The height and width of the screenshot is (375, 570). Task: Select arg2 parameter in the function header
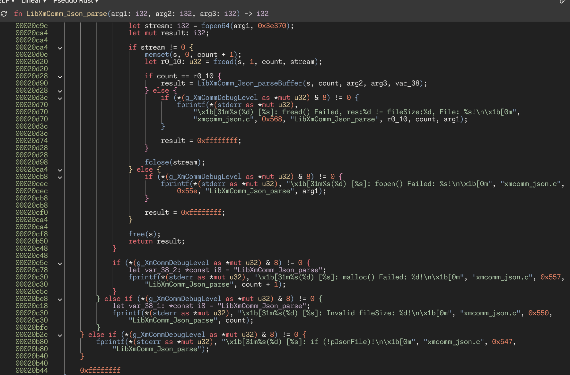[x=163, y=14]
